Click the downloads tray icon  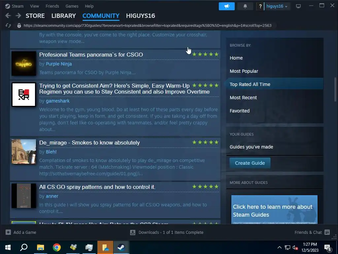(133, 232)
